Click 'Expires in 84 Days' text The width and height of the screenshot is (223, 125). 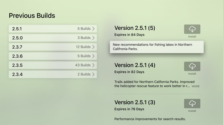click(129, 35)
